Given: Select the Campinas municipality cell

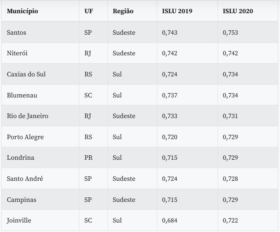Looking at the screenshot, I should tap(22, 199).
